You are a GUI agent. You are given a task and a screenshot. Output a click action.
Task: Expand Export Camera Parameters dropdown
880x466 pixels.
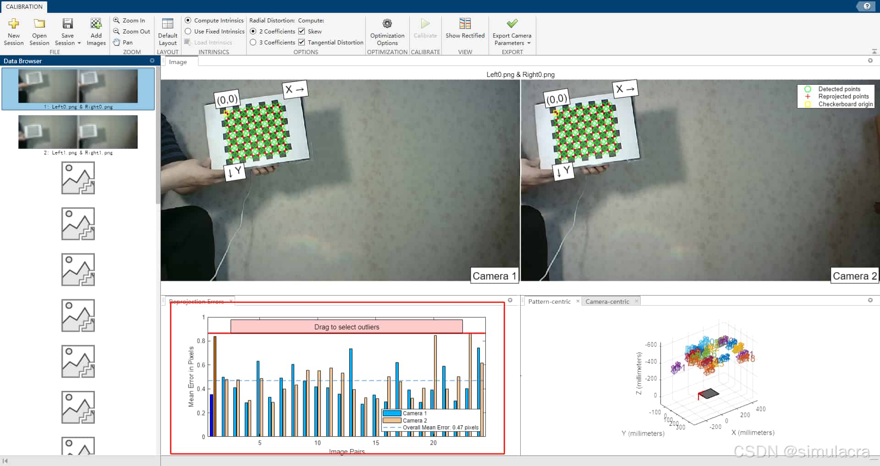(529, 44)
